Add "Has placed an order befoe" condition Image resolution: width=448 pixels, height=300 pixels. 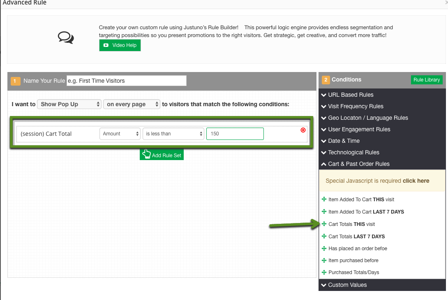358,248
